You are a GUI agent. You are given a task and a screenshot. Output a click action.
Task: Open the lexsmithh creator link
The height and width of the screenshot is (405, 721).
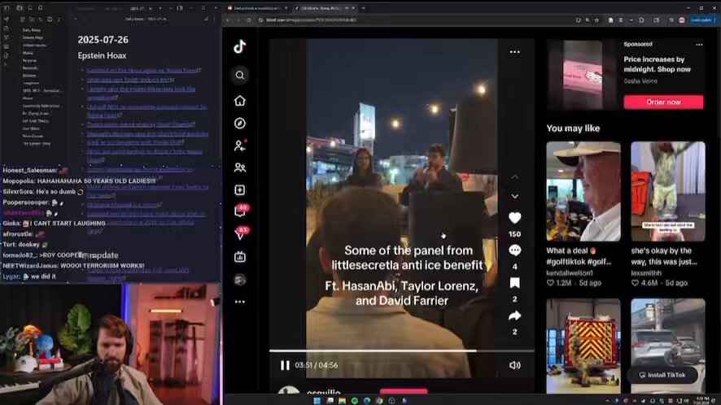tap(646, 273)
